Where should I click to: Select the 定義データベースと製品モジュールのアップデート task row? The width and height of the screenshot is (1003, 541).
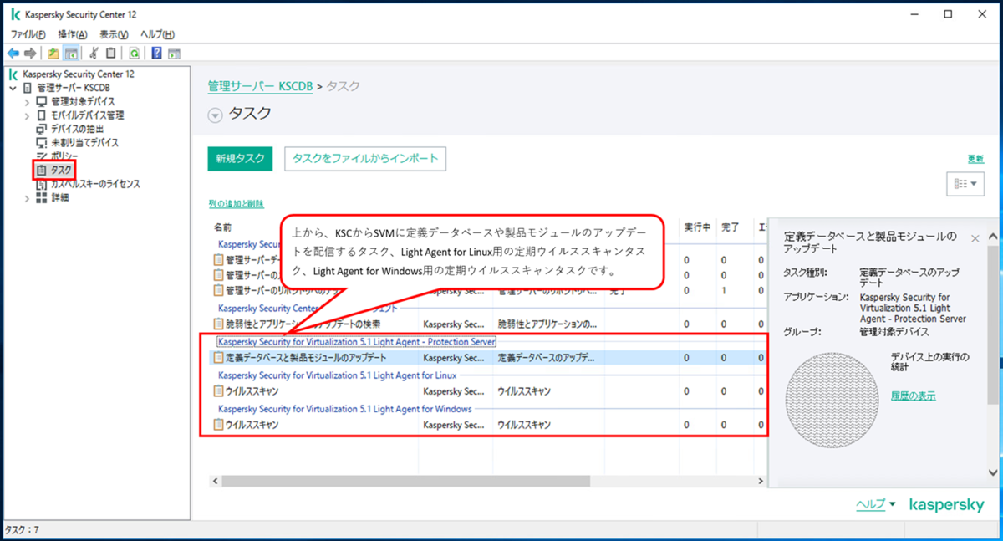pos(488,358)
